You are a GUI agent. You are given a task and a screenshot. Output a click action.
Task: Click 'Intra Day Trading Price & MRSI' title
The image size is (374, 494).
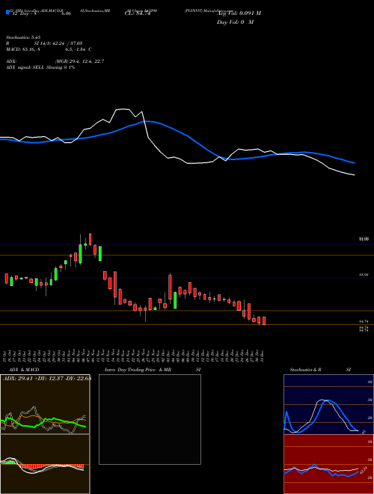[x=153, y=370]
